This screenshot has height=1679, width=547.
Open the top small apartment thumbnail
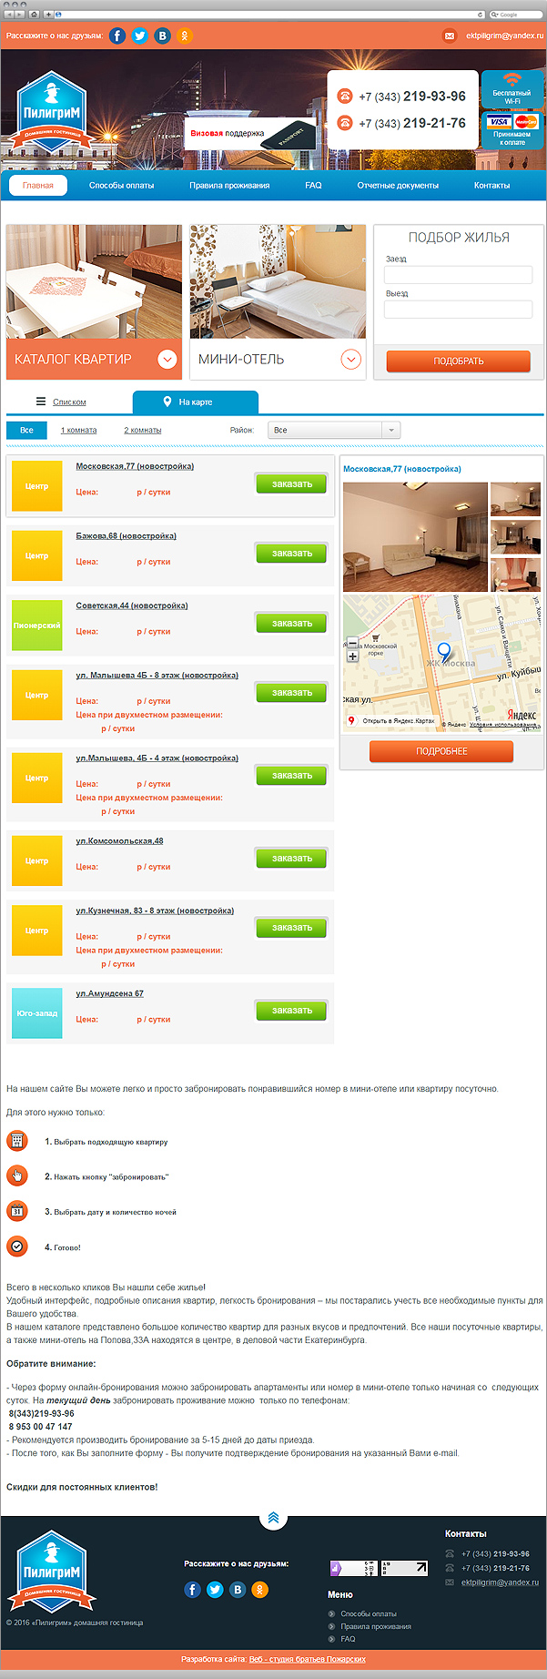click(515, 500)
